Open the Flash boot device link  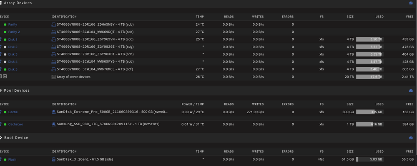(x=12, y=160)
